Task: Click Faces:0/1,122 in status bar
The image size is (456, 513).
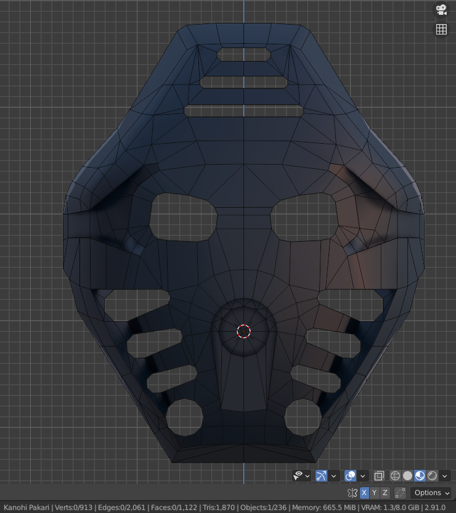Action: [x=174, y=507]
